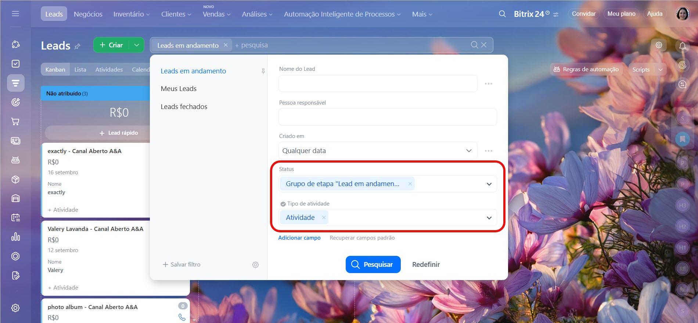Click the global search magnifier in the top bar
The image size is (698, 323).
(x=502, y=14)
